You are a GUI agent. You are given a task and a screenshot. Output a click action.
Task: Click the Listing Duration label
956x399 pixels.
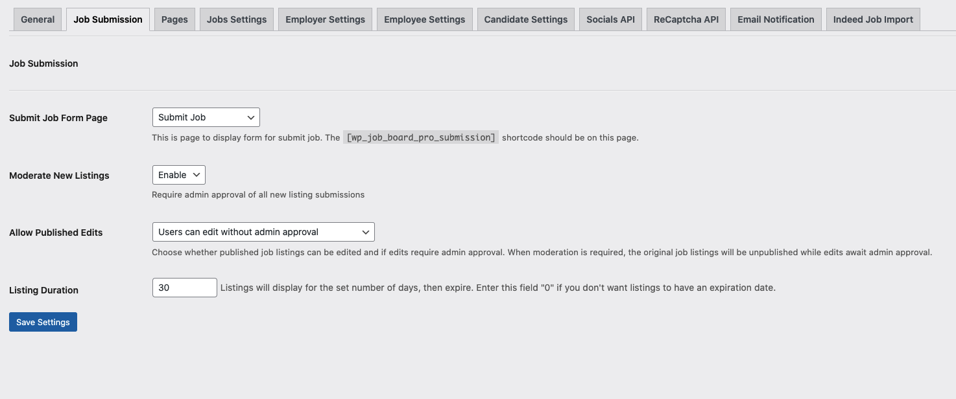[x=43, y=290]
